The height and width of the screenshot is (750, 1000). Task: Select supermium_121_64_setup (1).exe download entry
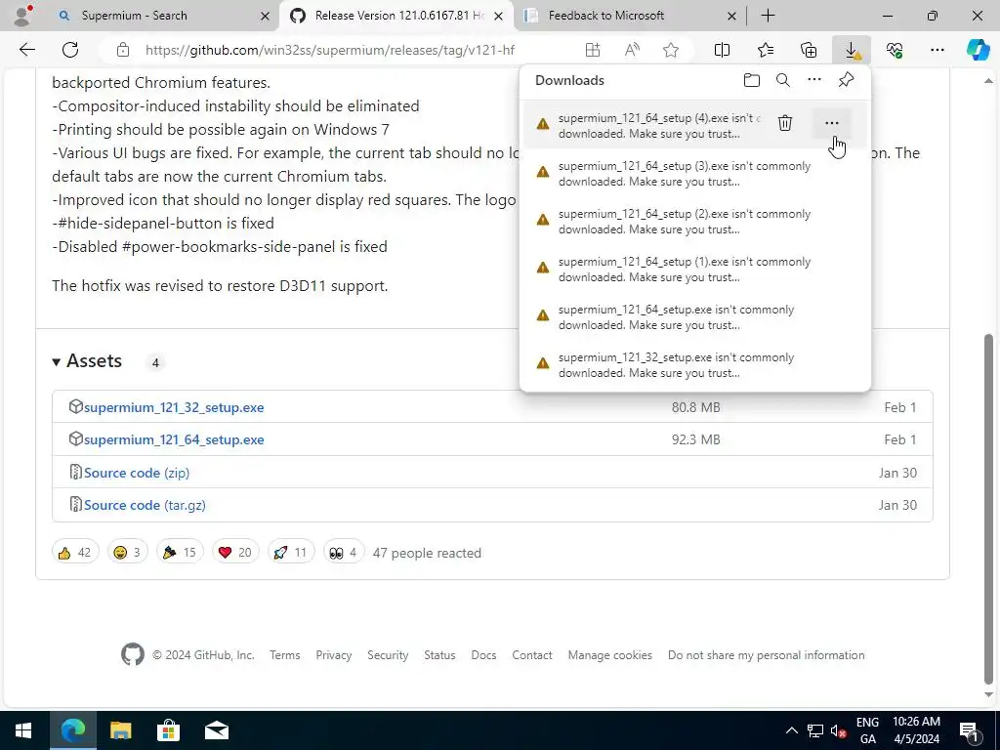(x=695, y=270)
